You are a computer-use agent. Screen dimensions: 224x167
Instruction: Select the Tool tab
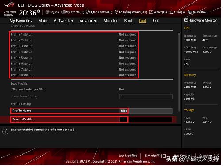(x=142, y=21)
